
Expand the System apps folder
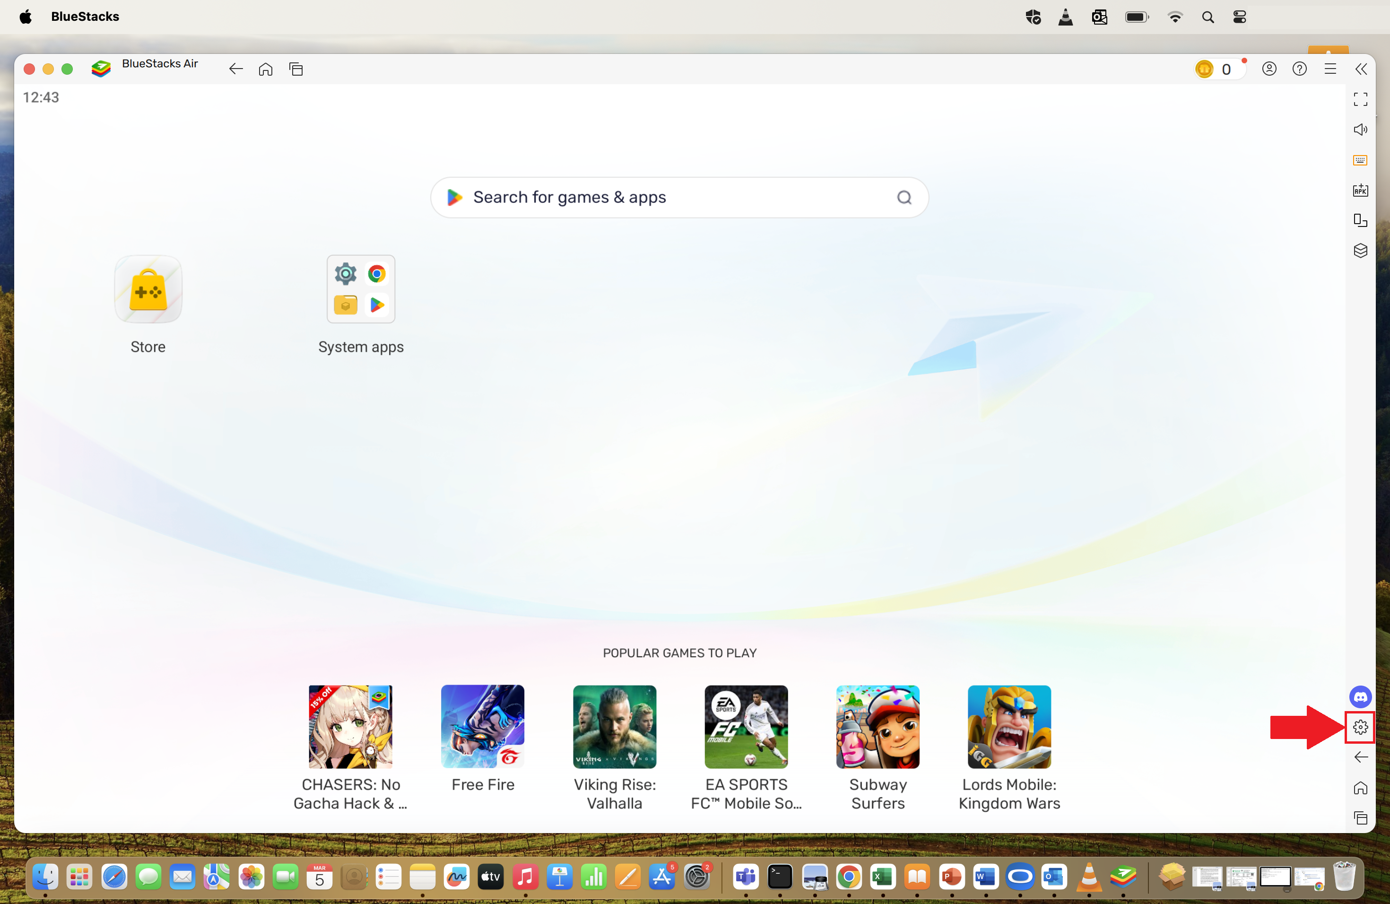(x=361, y=289)
